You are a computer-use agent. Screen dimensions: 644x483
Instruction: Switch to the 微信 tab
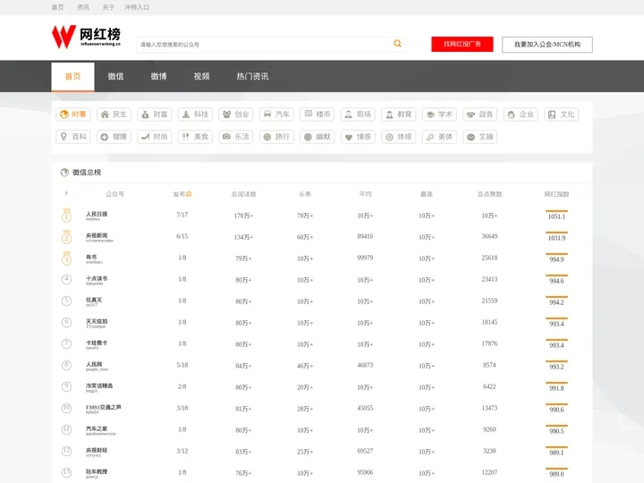click(115, 76)
